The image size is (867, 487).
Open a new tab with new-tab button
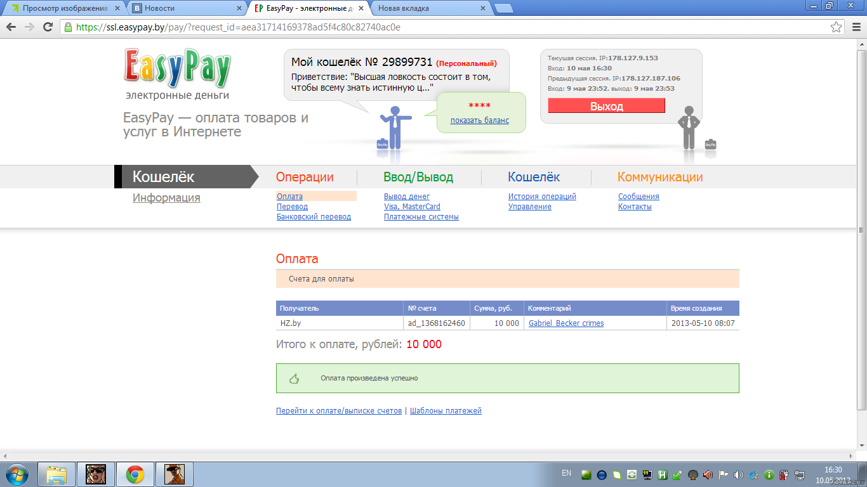tap(504, 8)
